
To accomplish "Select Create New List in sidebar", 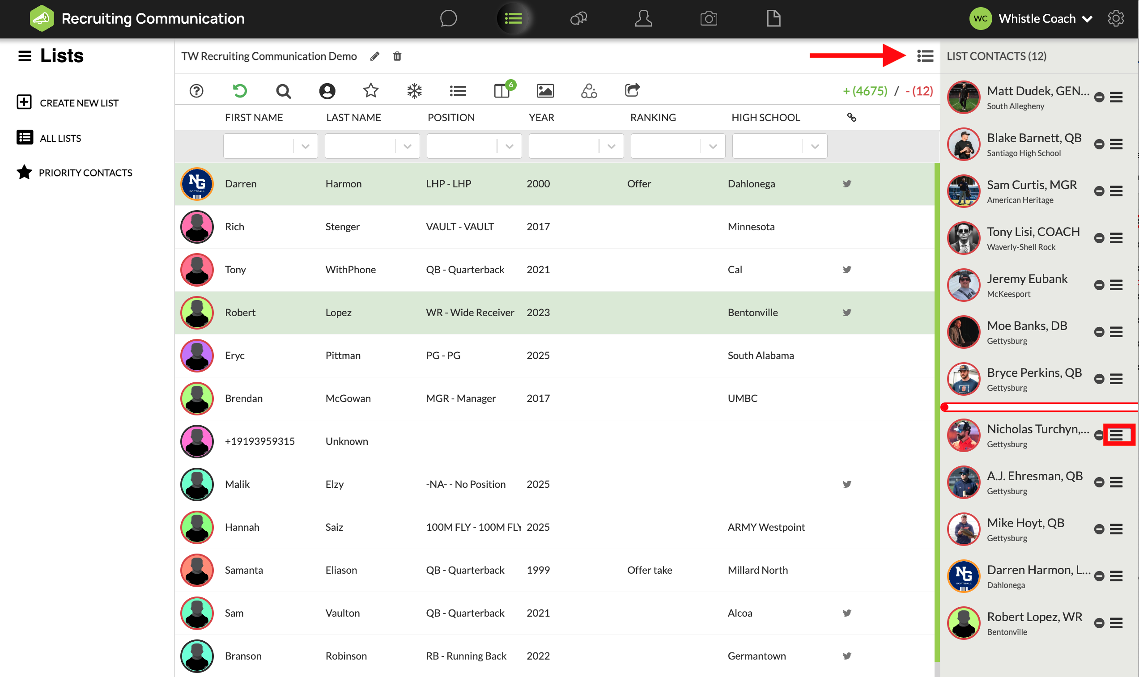I will (68, 102).
